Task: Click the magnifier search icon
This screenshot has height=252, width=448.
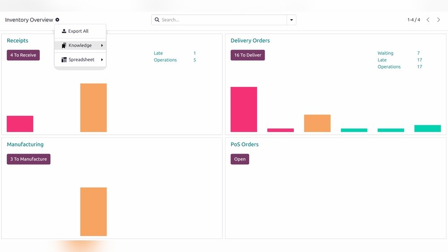Action: coord(157,20)
